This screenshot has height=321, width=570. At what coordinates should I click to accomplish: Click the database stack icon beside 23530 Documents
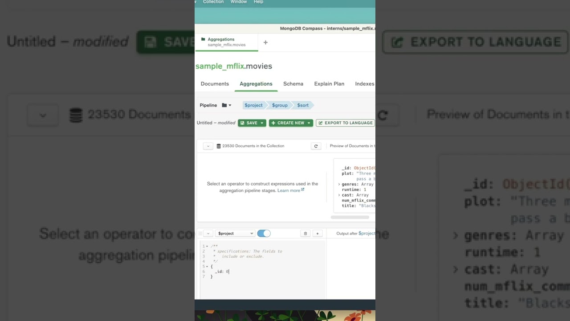point(219,146)
